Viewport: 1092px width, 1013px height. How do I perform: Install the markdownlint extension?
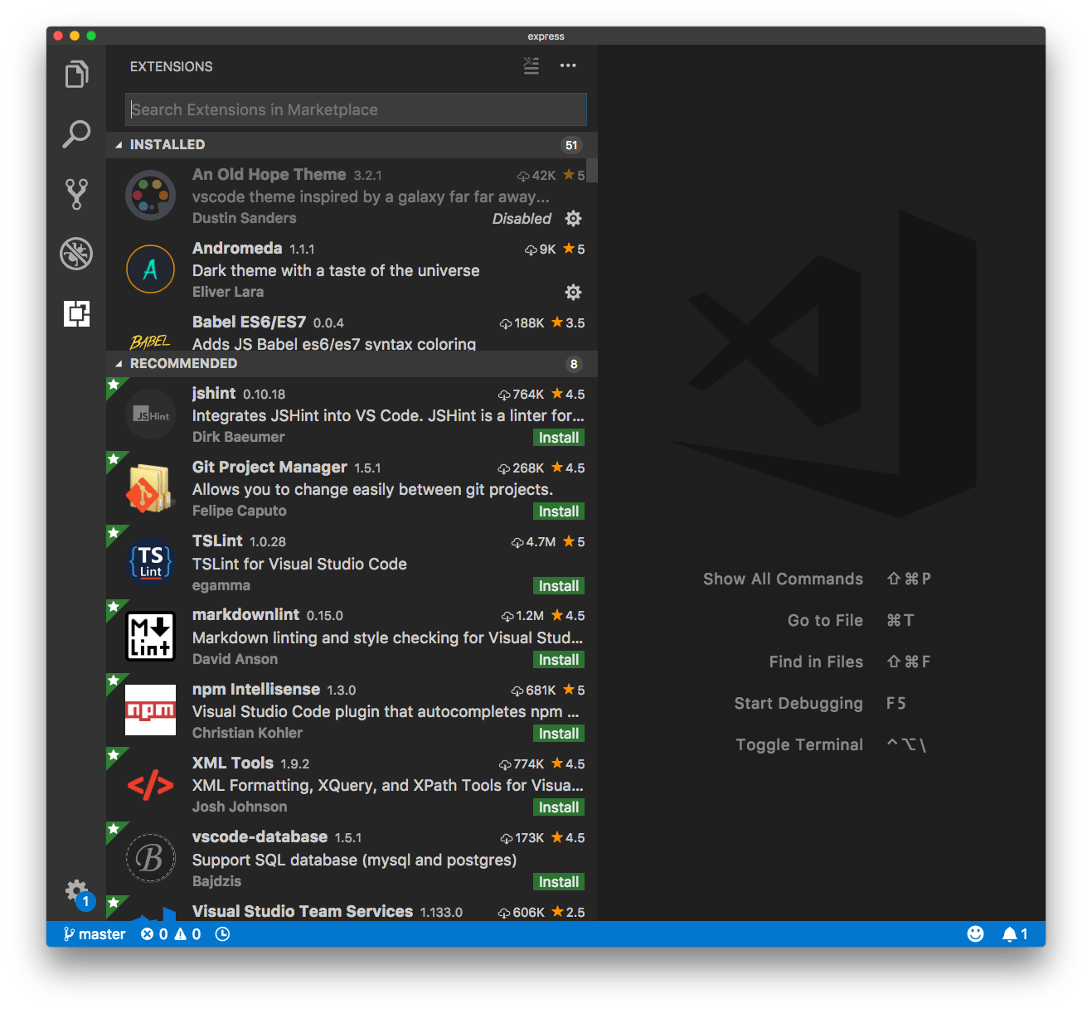click(559, 660)
